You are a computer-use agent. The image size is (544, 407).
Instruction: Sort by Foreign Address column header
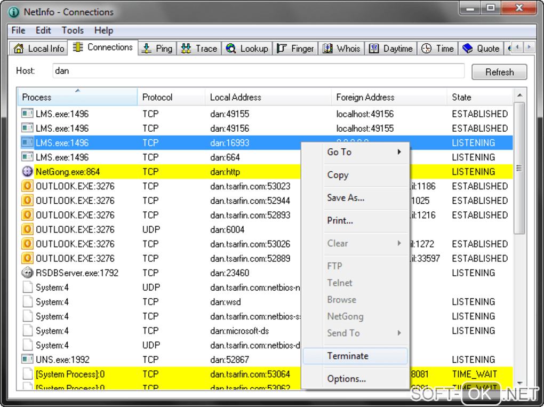(389, 97)
